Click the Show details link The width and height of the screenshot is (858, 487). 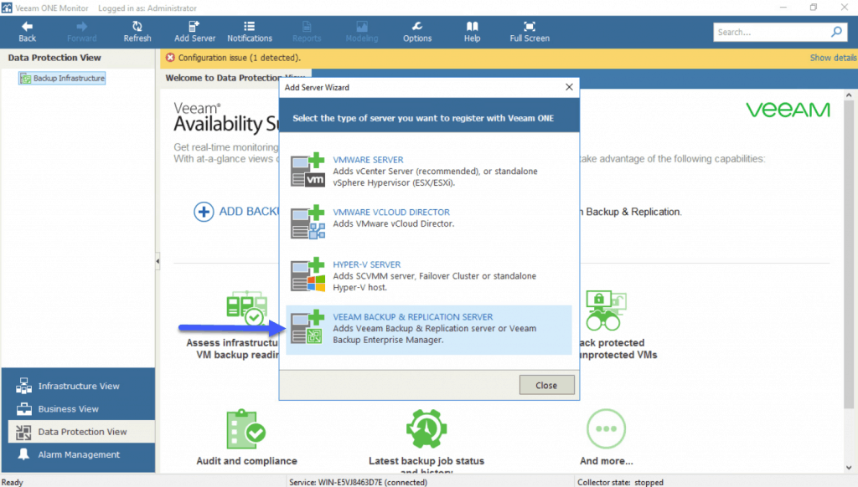[x=832, y=58]
